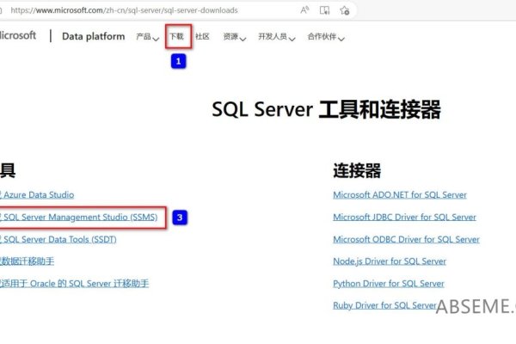The height and width of the screenshot is (344, 516).
Task: Open Python Driver for SQL Server link
Action: pos(389,284)
